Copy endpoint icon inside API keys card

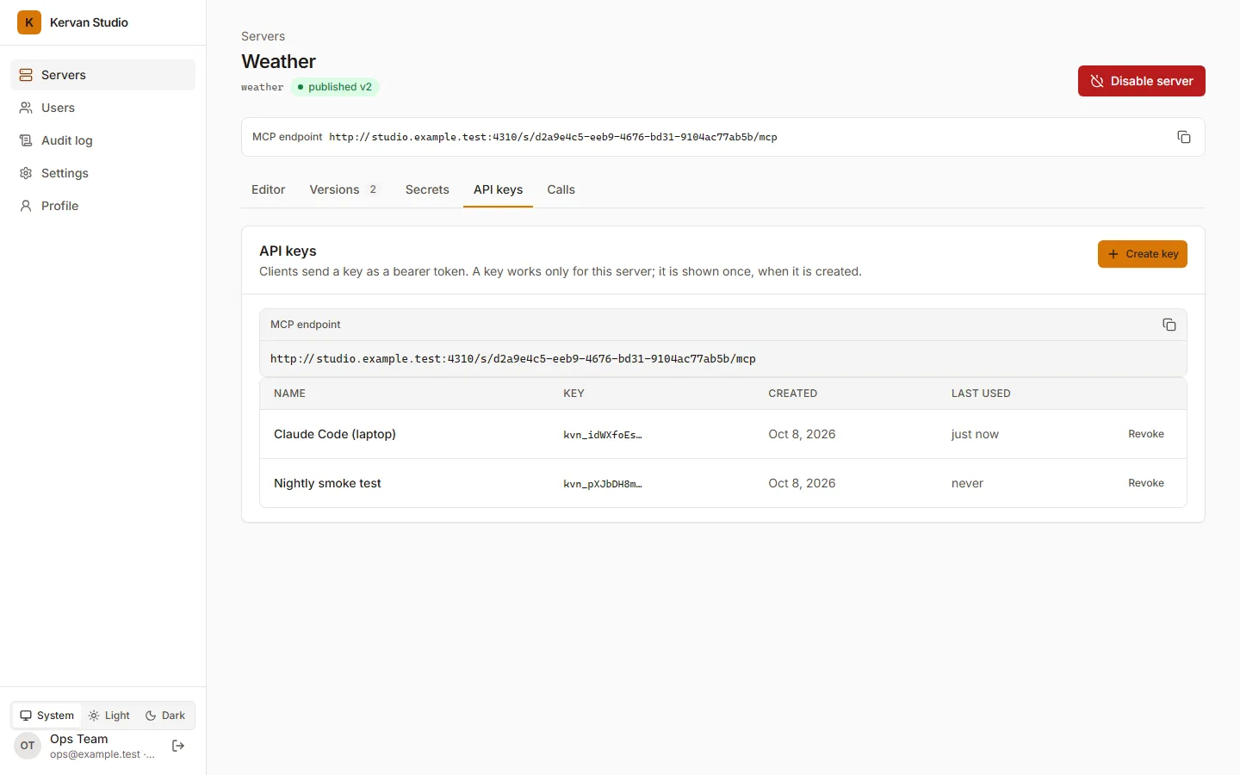coord(1169,325)
